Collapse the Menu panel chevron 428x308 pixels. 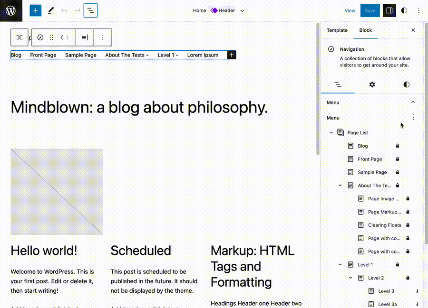pos(413,103)
